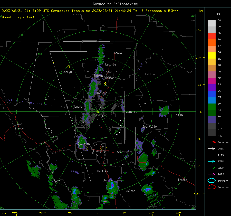The image size is (231, 216).
Task: Click the asterisk marker above Limestone
Action: pyautogui.click(x=49, y=97)
